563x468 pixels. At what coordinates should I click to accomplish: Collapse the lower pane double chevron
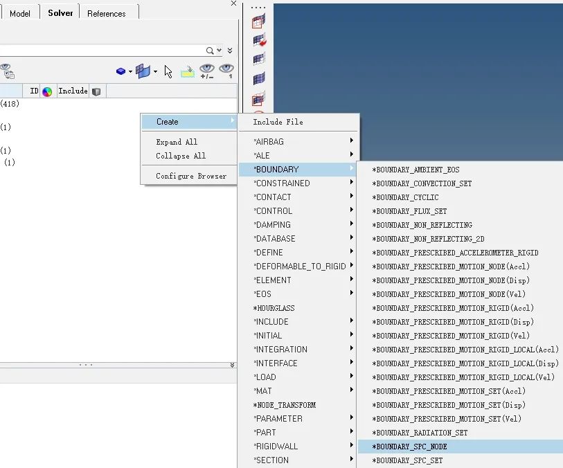tap(232, 365)
